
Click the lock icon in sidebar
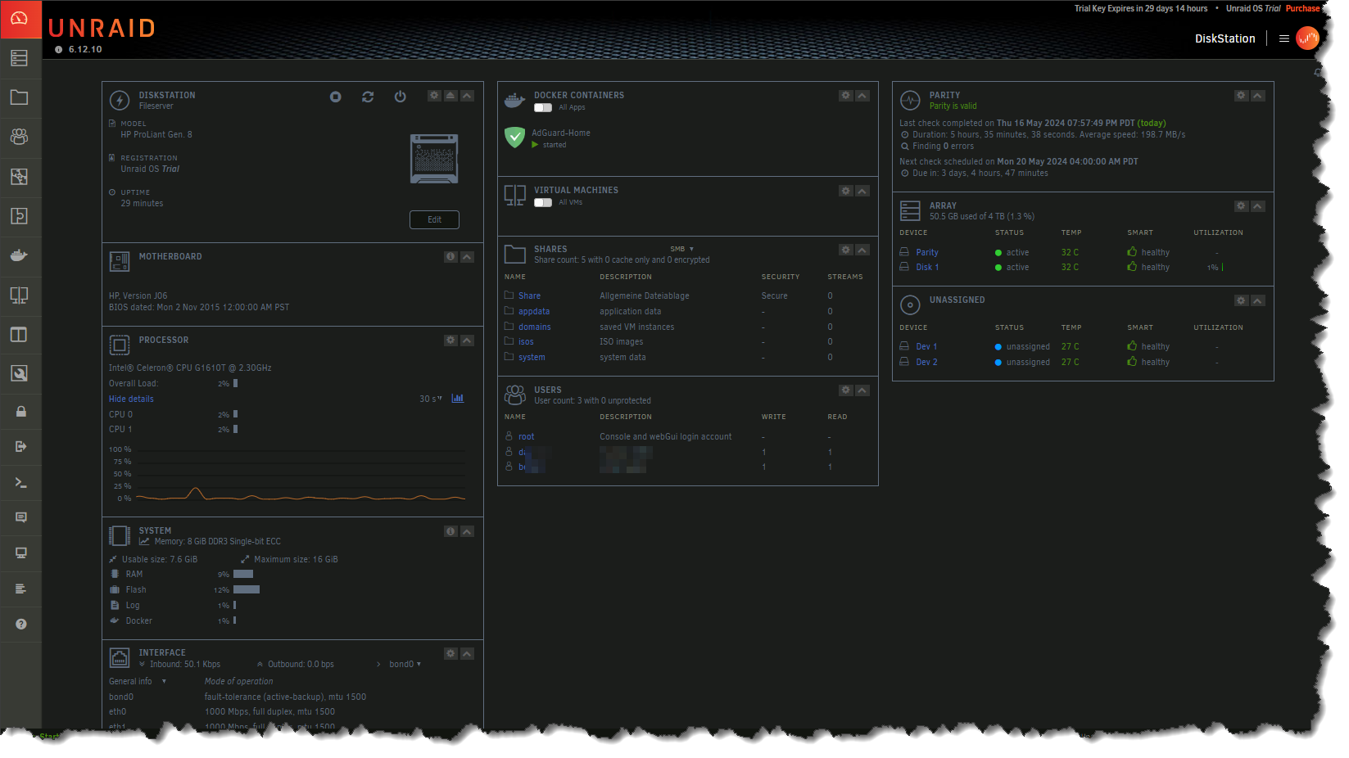coord(21,412)
